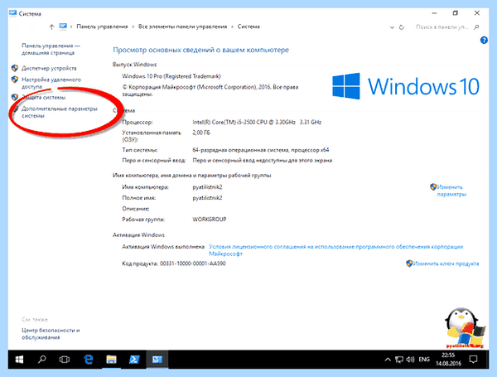Click the Up arrow navigation icon

51,27
